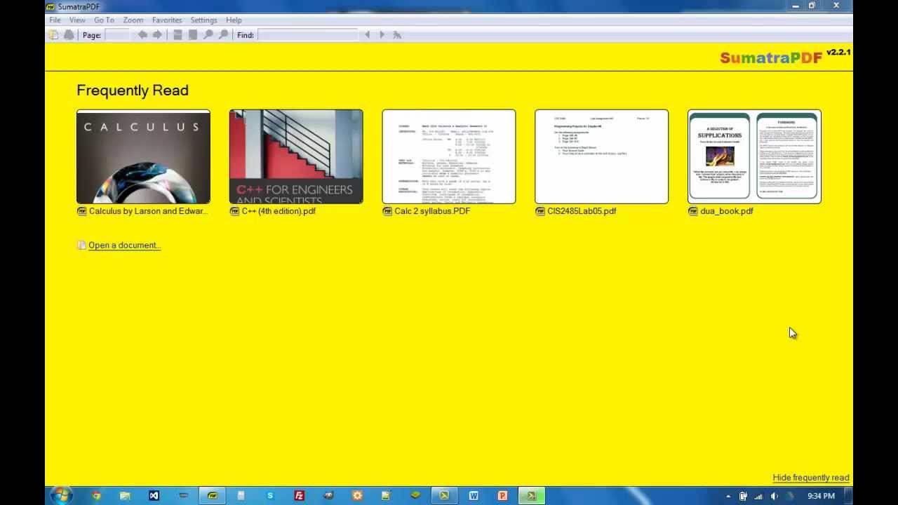Go to next page arrow
898x505 pixels.
click(x=157, y=35)
